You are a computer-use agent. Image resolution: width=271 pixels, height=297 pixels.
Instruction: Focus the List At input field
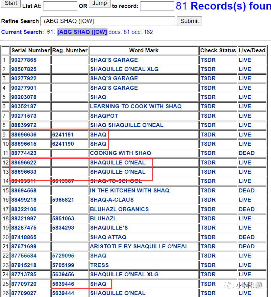60,6
